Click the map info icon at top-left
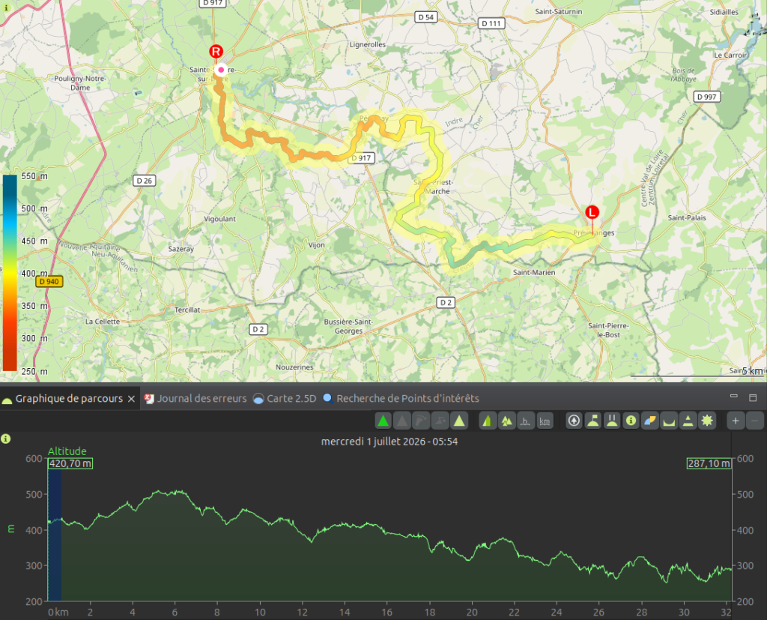The height and width of the screenshot is (620, 767). [6, 7]
